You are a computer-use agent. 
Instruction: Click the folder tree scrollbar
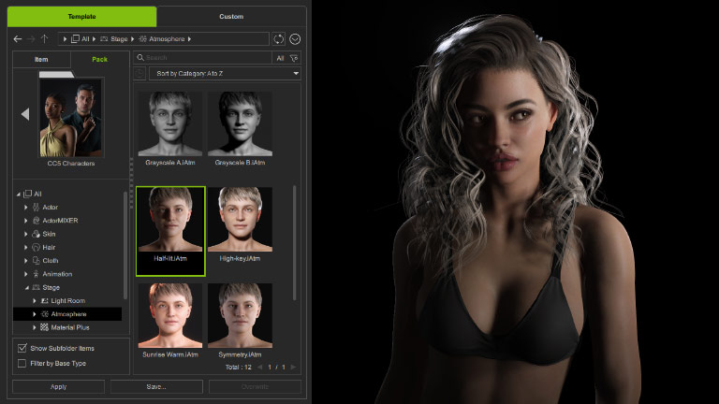[125, 245]
